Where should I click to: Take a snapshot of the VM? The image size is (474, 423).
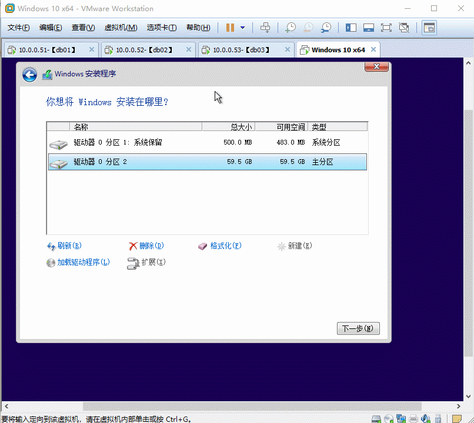coord(291,28)
